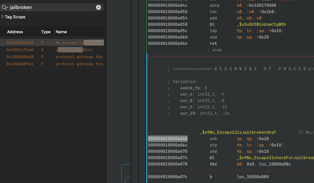Image resolution: width=314 pixels, height=183 pixels.
Task: Select result at address 0x100008f24
Action: coord(20,64)
